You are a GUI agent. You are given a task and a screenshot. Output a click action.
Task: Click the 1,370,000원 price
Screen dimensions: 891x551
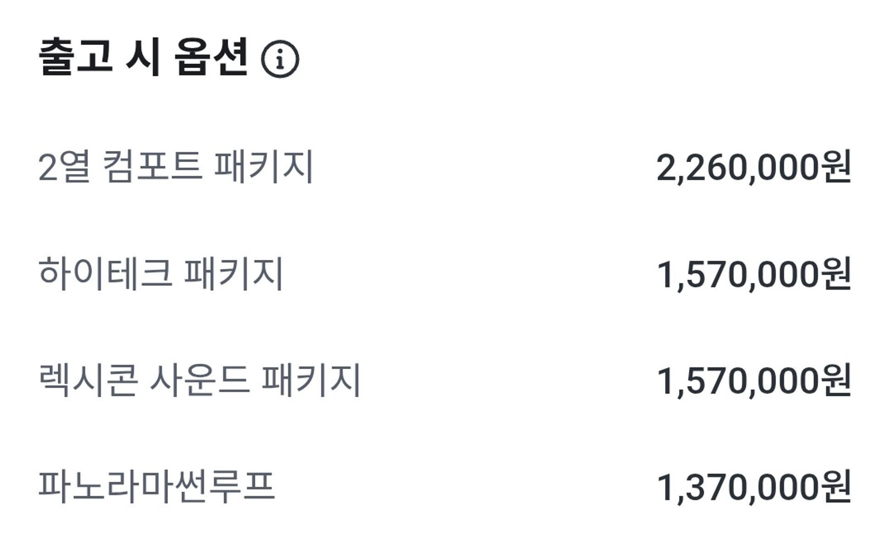coord(753,488)
